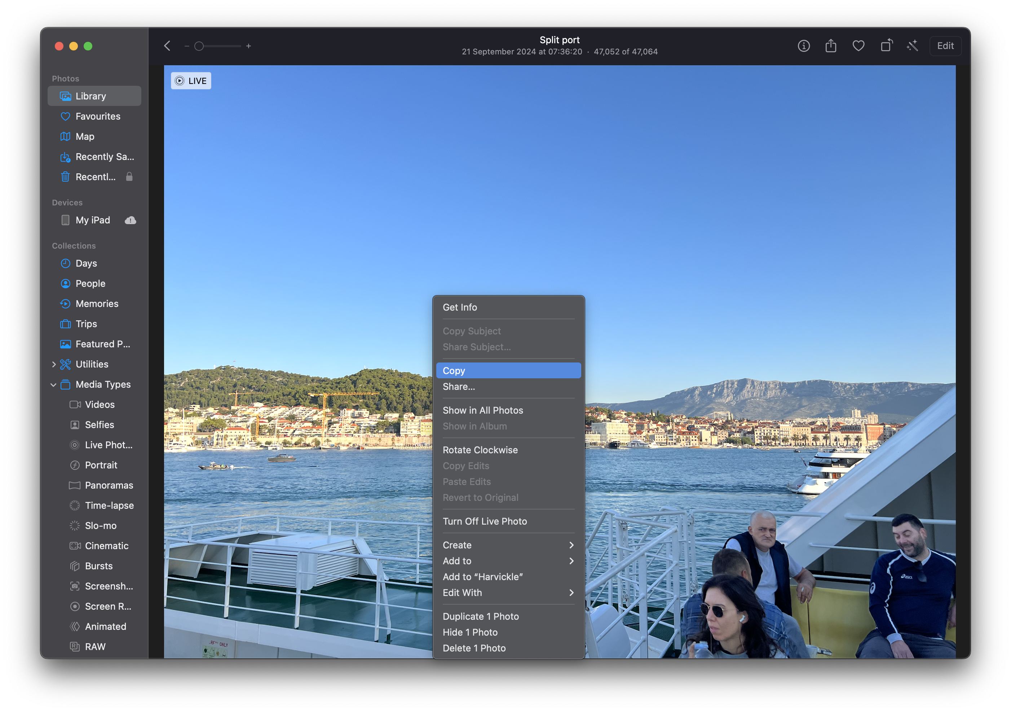Expand the Edit With submenu

point(509,593)
